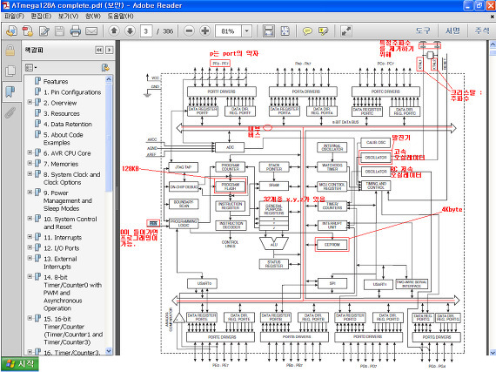Open the Features bookmark
This screenshot has height=372, width=496.
pyautogui.click(x=56, y=81)
